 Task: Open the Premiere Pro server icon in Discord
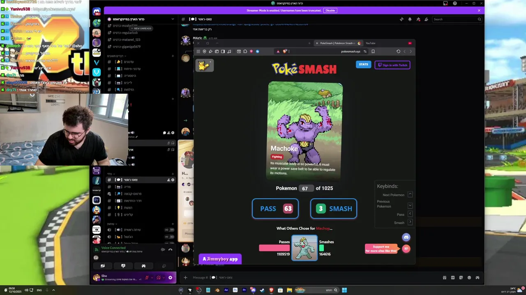(x=97, y=200)
